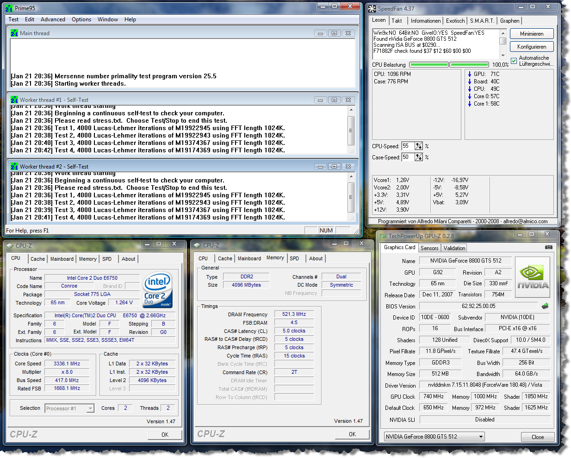Image resolution: width=571 pixels, height=458 pixels.
Task: Click the Worker thread #1 vertical scrollbar
Action: pos(351,131)
